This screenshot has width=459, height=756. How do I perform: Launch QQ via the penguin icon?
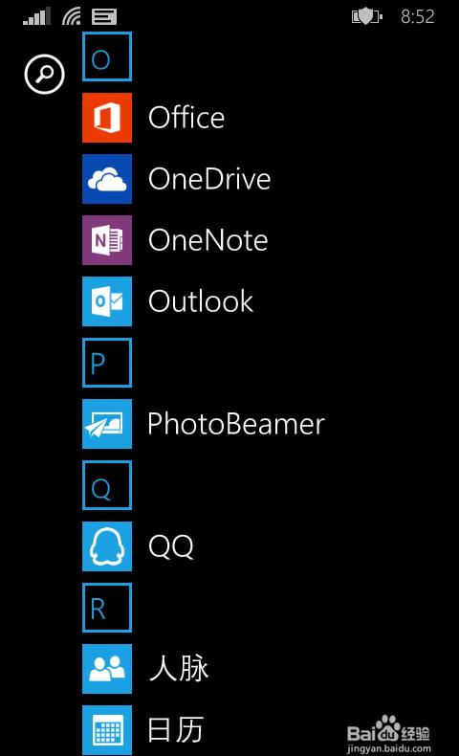(107, 546)
